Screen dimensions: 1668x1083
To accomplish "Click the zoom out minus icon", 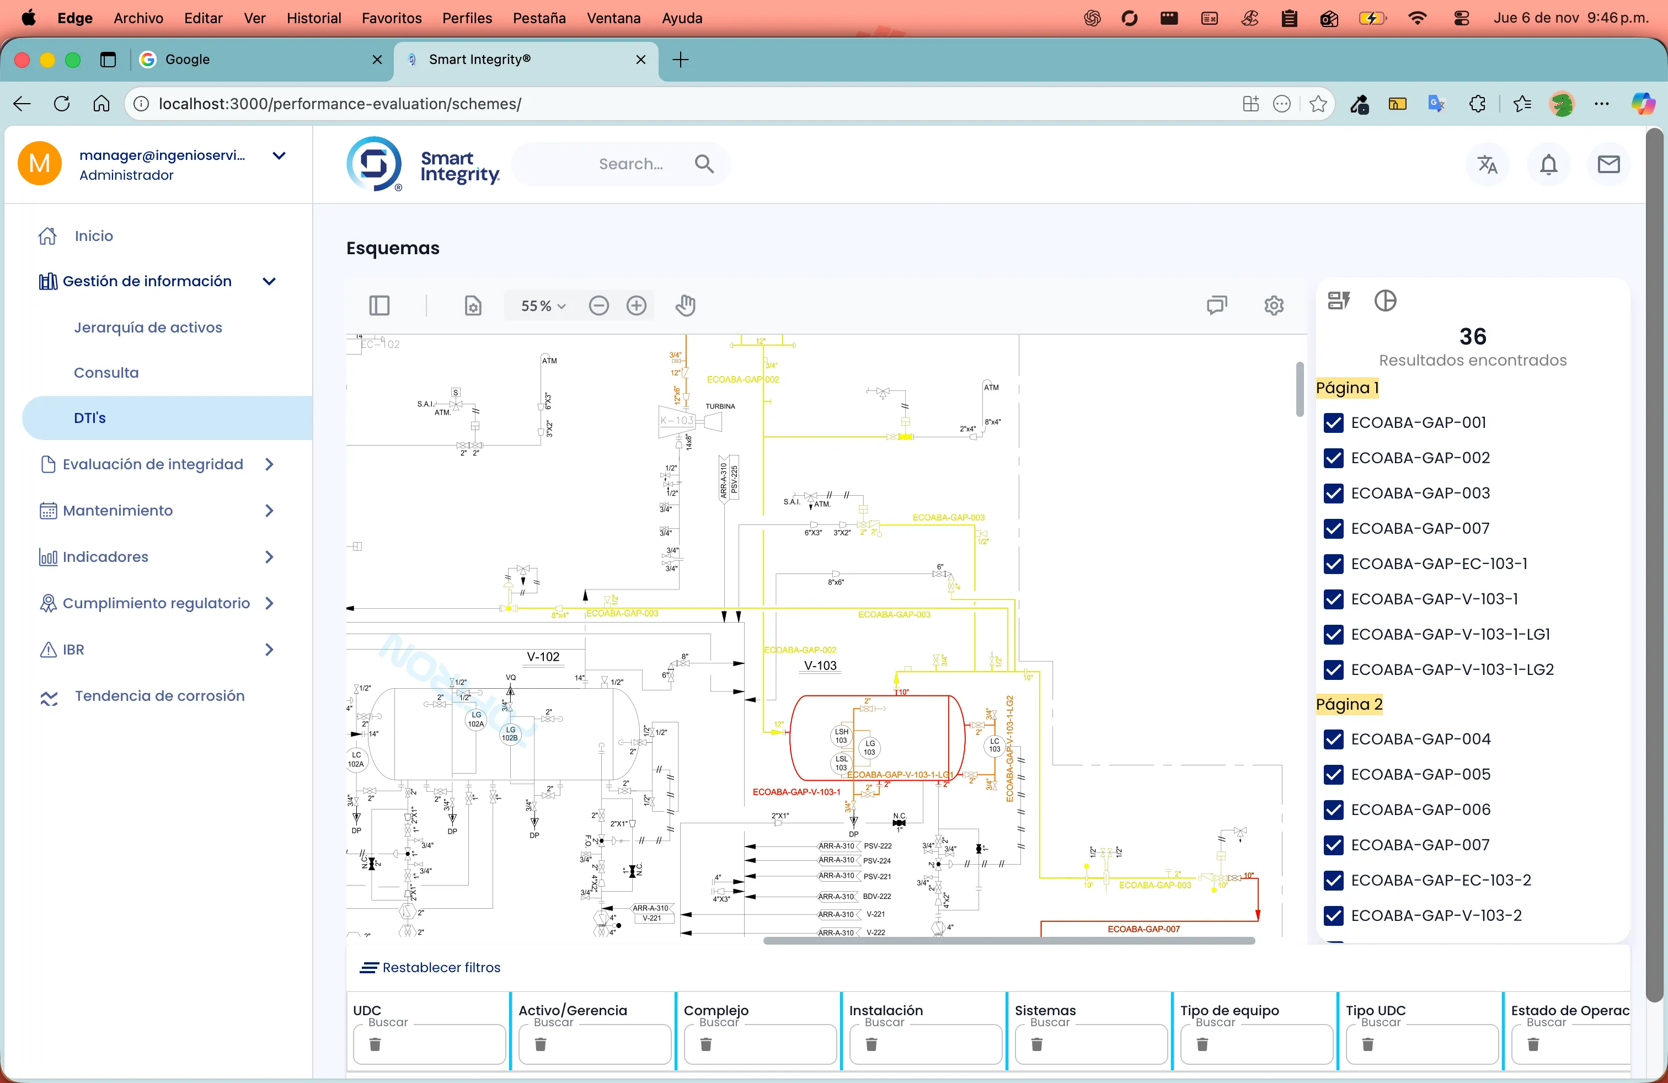I will (x=598, y=305).
